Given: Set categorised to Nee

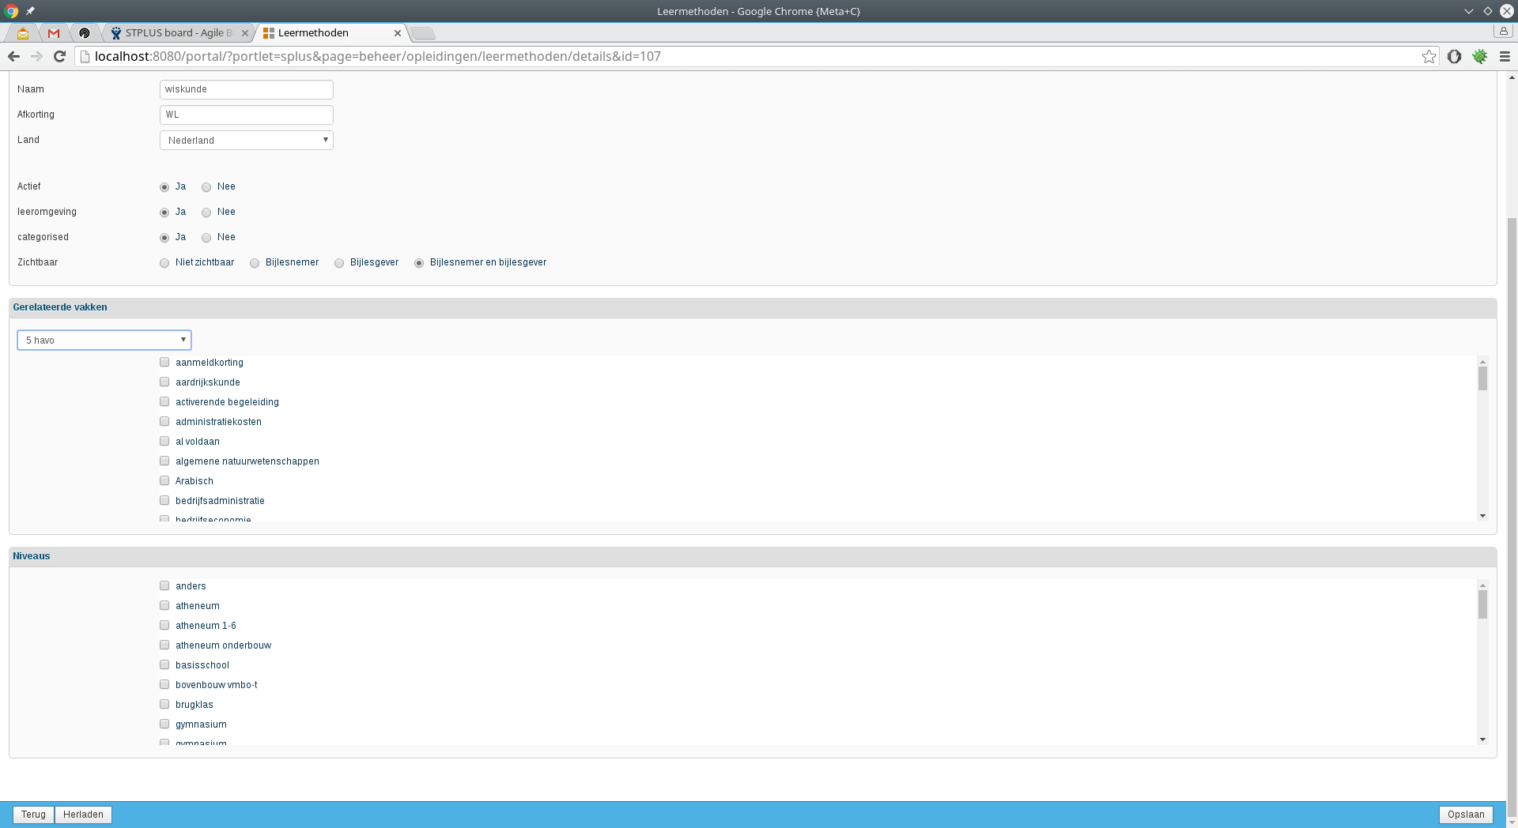Looking at the screenshot, I should pos(206,238).
